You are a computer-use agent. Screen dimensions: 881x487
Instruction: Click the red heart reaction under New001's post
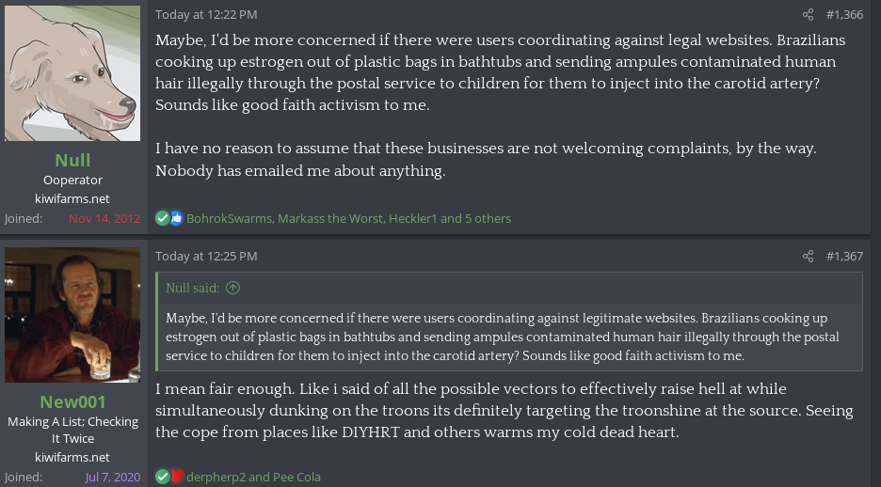click(176, 477)
